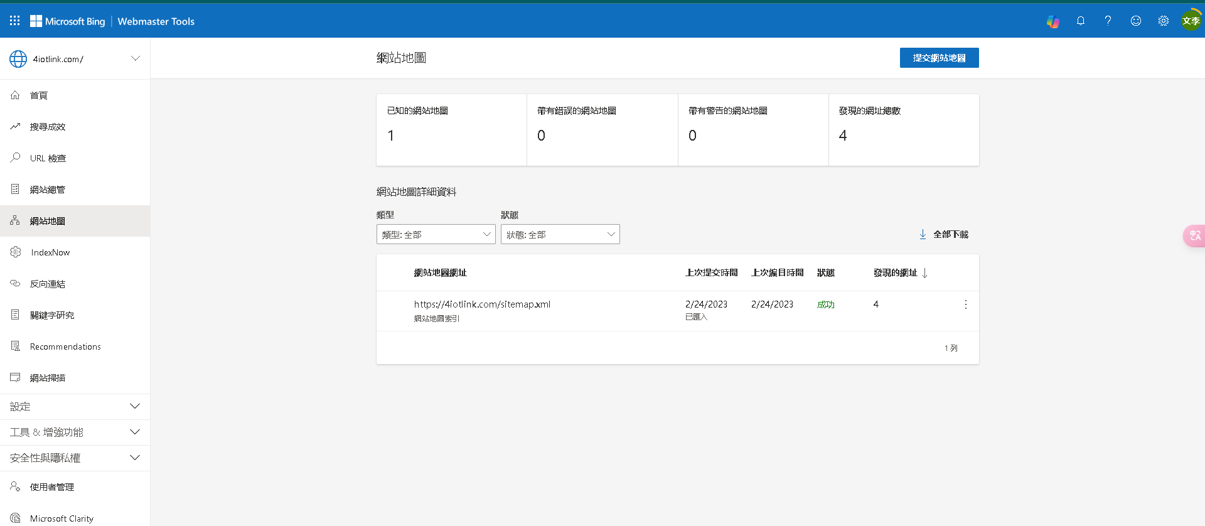
Task: Click the feedback smiley icon
Action: (1135, 21)
